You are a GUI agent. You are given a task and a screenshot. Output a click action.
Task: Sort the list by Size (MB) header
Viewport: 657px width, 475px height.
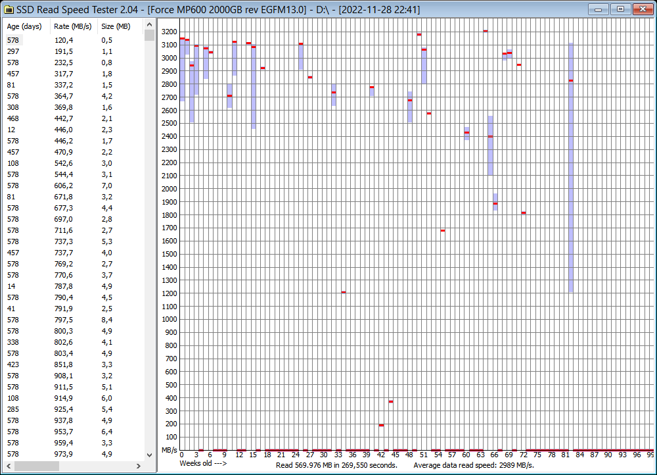tap(115, 26)
